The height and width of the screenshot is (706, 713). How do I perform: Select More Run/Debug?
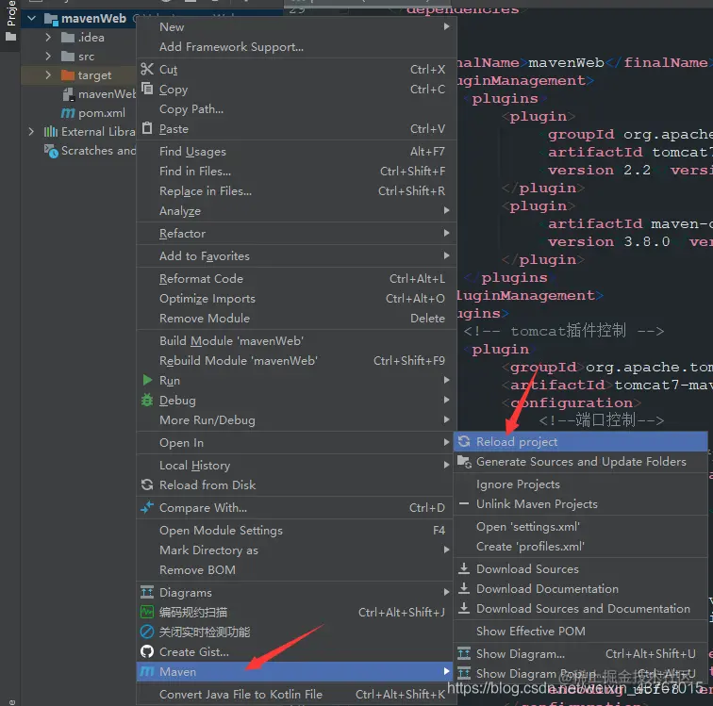point(295,419)
